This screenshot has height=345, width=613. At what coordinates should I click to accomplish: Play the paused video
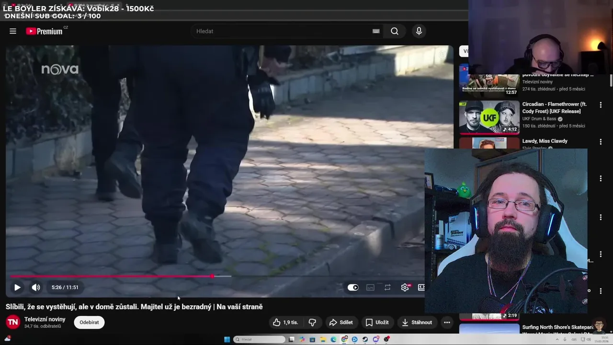(x=17, y=287)
